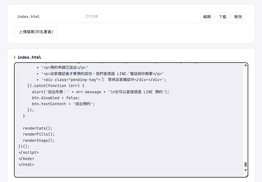Click the bold index.html editor heading

(29, 57)
